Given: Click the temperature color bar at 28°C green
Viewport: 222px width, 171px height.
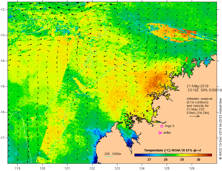Looking at the screenshot, I should click(x=165, y=155).
